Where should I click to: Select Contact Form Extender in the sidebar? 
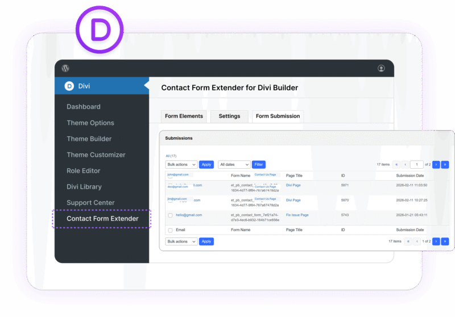click(102, 219)
